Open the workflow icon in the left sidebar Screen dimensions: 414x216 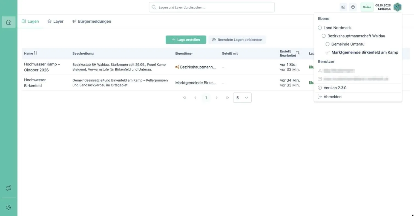click(8, 188)
